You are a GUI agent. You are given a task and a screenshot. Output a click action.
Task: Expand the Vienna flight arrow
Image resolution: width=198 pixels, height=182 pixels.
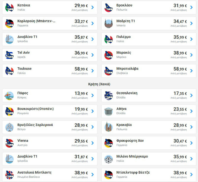pos(92,143)
